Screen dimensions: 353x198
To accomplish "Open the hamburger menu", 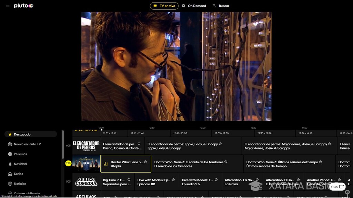I will [8, 5].
